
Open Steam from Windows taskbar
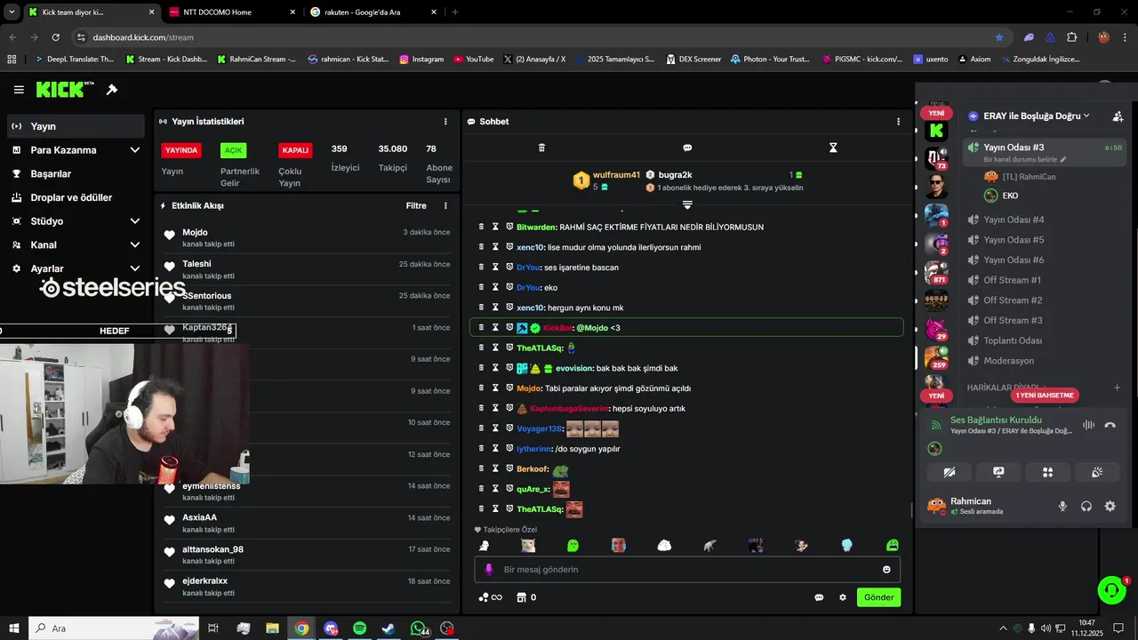(x=389, y=628)
